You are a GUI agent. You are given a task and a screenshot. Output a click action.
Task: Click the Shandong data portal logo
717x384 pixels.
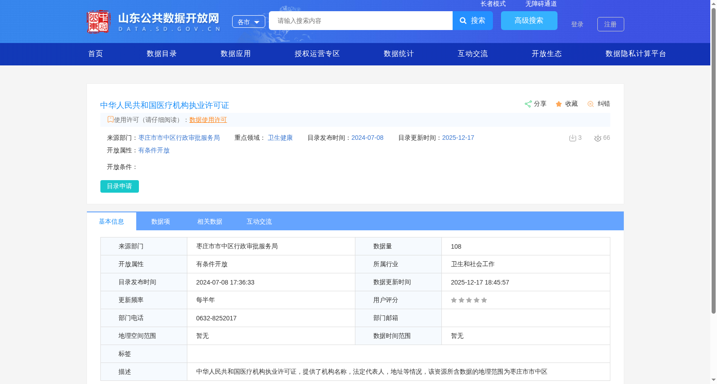coord(153,22)
